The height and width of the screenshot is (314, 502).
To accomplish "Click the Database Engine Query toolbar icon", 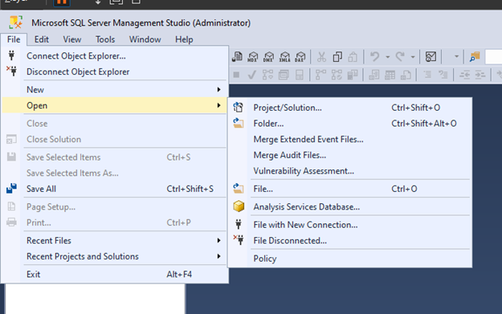I will pyautogui.click(x=237, y=57).
